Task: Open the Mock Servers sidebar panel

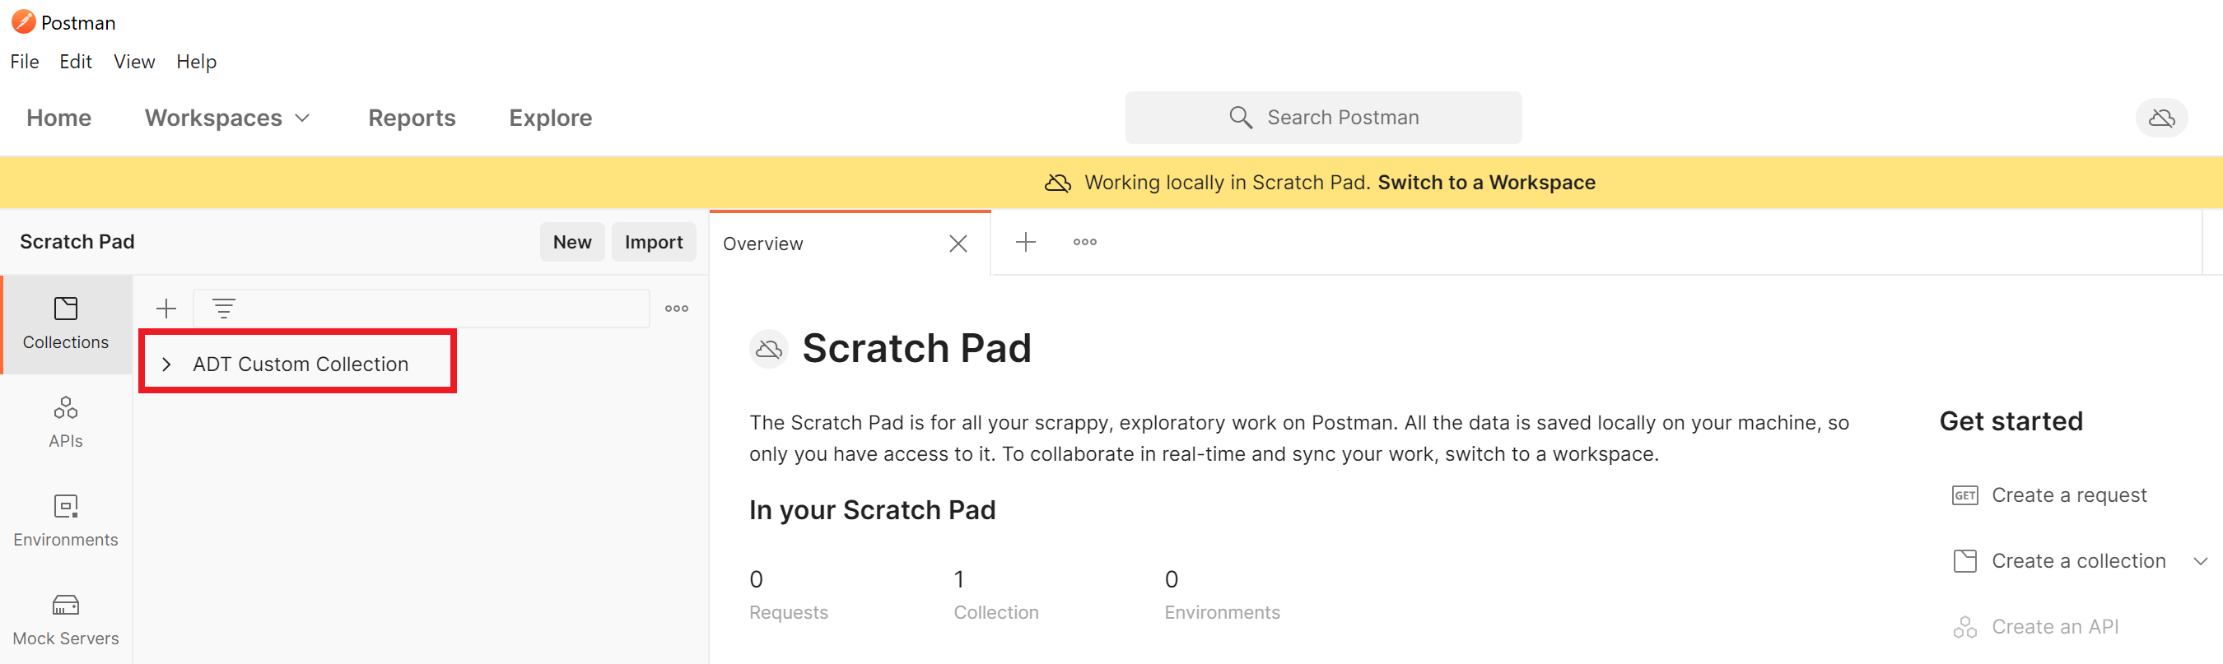Action: [66, 620]
